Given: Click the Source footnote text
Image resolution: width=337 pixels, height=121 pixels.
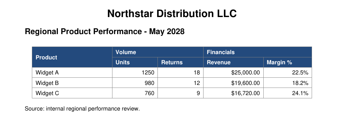Looking at the screenshot, I should coord(82,109).
